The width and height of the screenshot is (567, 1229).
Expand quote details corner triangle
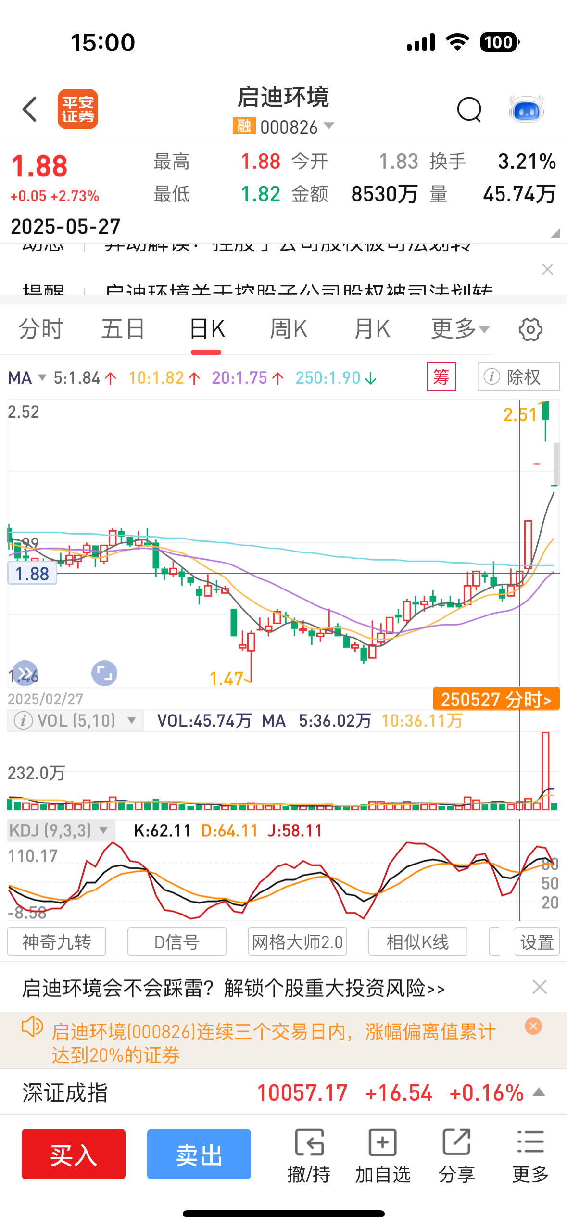click(x=554, y=234)
